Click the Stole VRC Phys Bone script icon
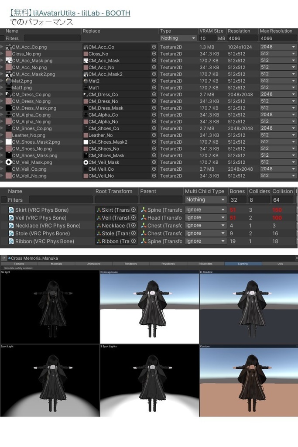 pos(11,233)
